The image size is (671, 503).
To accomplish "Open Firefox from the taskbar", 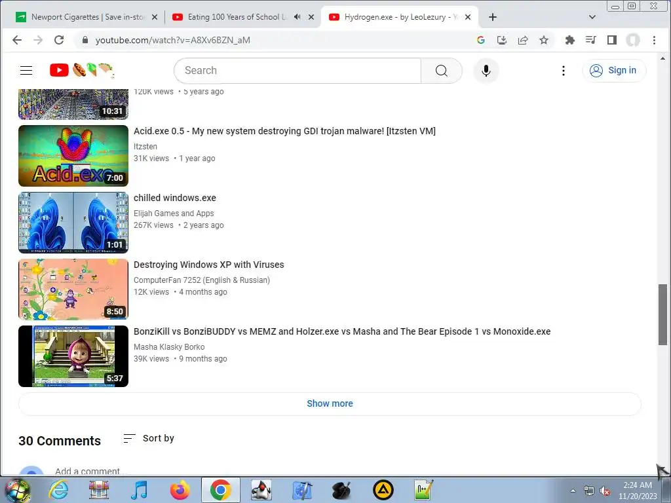I will (x=180, y=490).
